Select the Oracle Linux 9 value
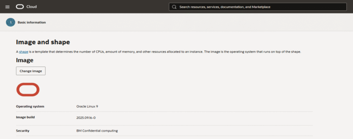Image resolution: width=353 pixels, height=139 pixels. [89, 106]
